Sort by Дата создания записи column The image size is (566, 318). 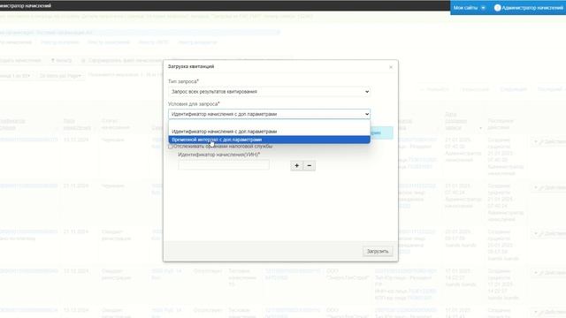coord(456,121)
